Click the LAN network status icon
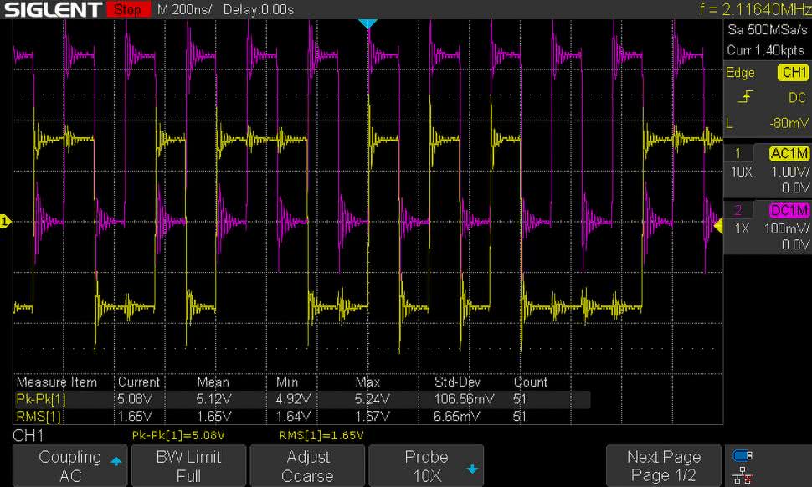Screen dimensions: 812x487 tap(742, 476)
